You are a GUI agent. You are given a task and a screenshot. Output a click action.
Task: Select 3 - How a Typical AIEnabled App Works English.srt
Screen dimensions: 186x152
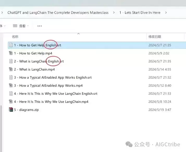(x=53, y=77)
